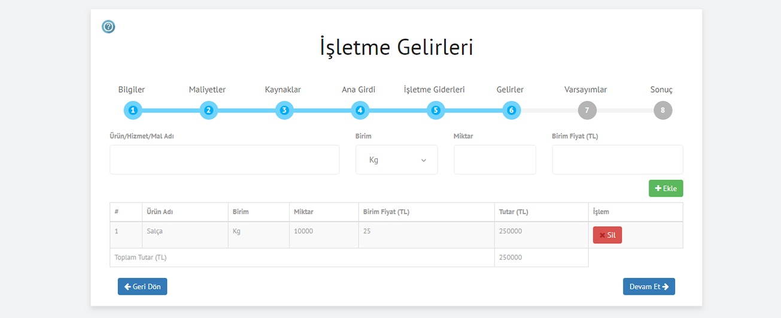781x318 pixels.
Task: Open step 4 Ana Girdi circle
Action: pos(360,110)
